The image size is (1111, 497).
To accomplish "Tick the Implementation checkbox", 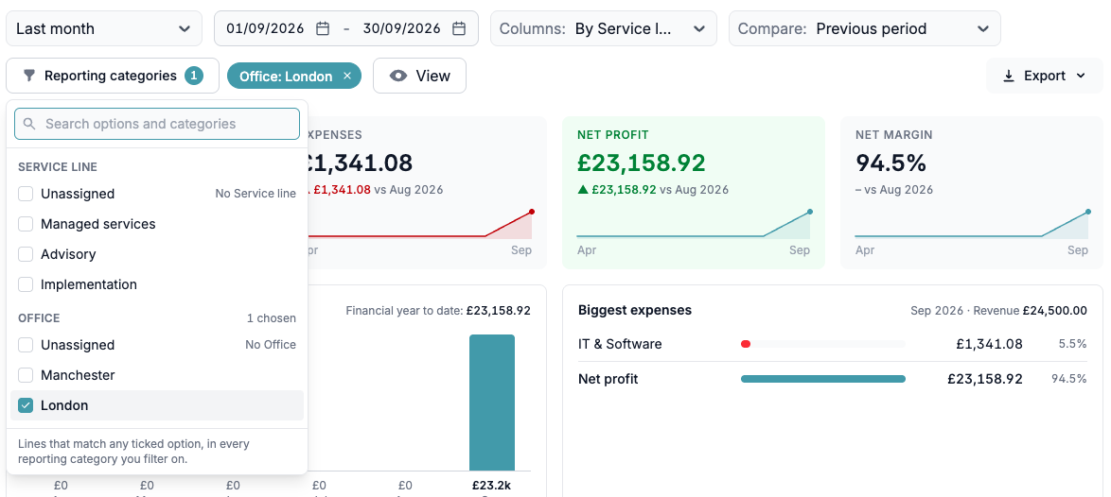I will pyautogui.click(x=26, y=285).
